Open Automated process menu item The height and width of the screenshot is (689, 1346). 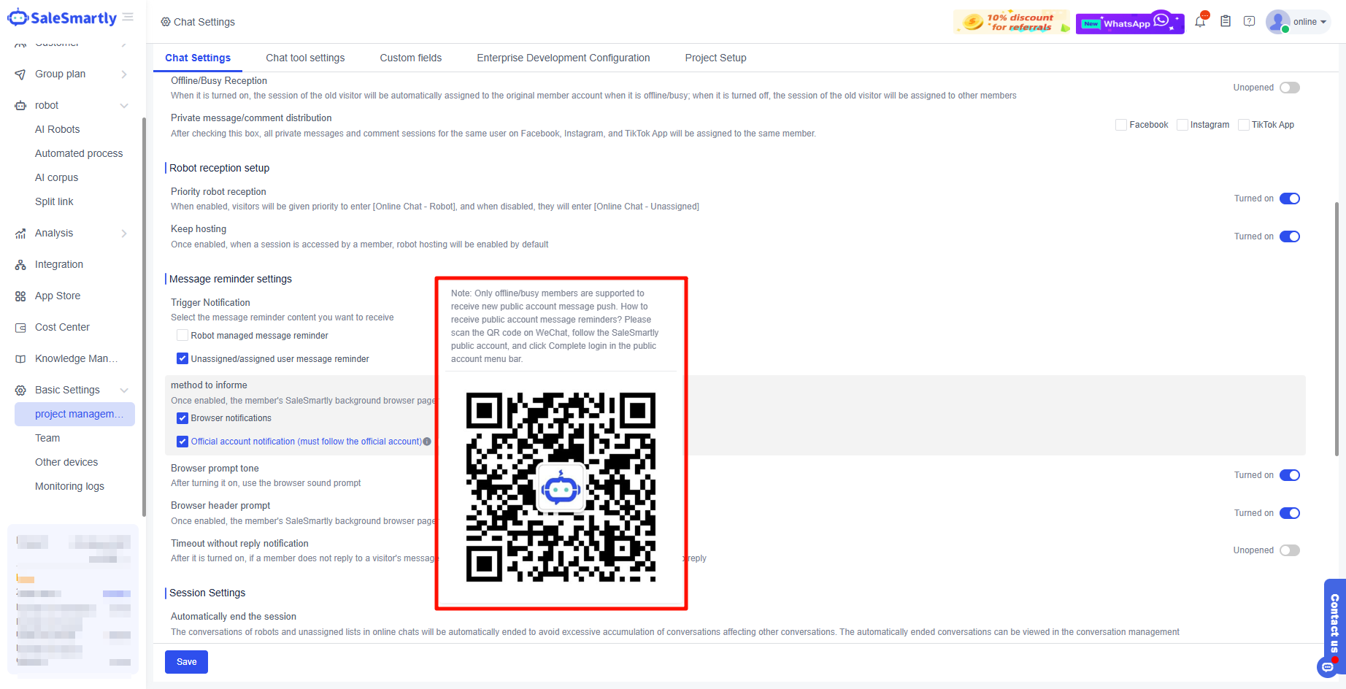point(79,153)
